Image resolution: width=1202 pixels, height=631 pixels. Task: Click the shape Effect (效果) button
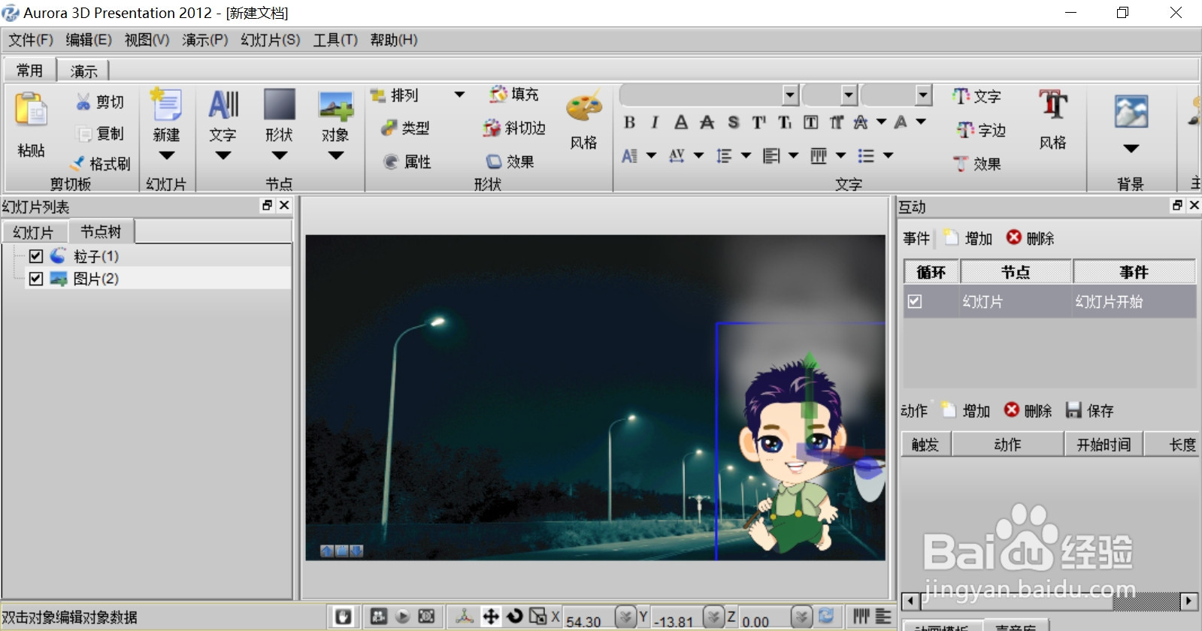click(x=510, y=162)
